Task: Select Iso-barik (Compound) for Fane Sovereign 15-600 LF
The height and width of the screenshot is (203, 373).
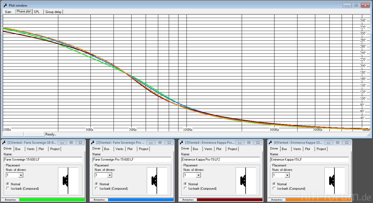Action: point(8,189)
